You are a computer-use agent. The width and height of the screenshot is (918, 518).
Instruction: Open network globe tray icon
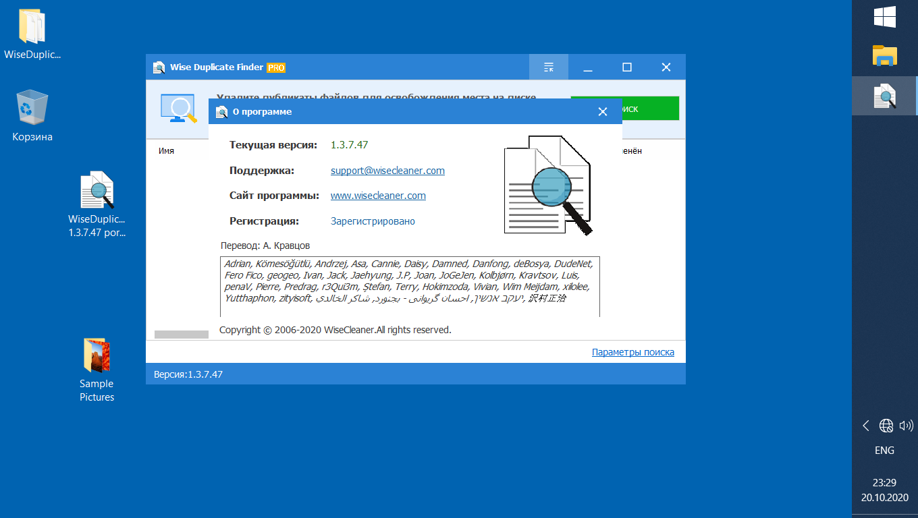click(x=886, y=426)
